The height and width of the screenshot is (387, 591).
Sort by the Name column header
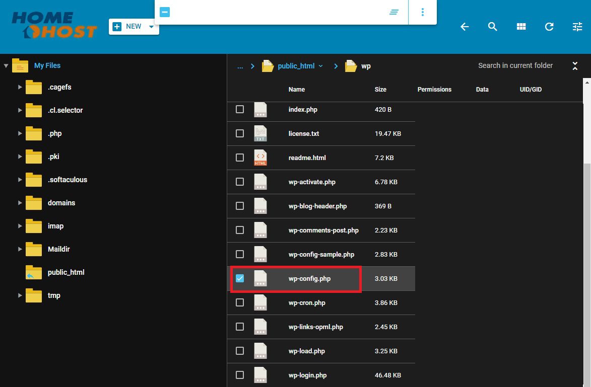pyautogui.click(x=297, y=90)
